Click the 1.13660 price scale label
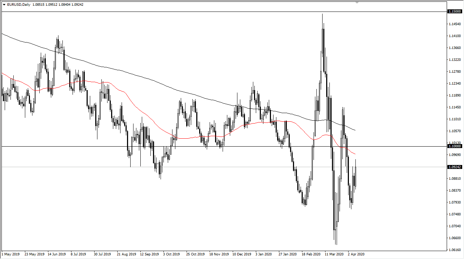Viewport: 464px width, 259px height. (x=455, y=48)
